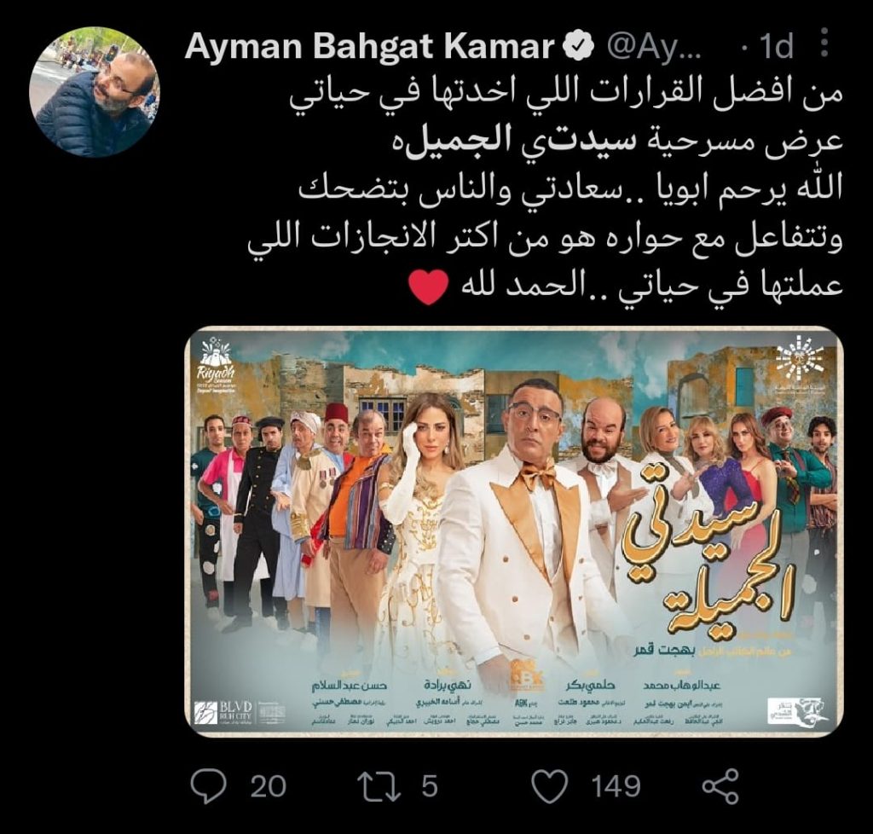Click the red heart emoji in tweet
Image resolution: width=873 pixels, height=834 pixels.
pyautogui.click(x=428, y=287)
